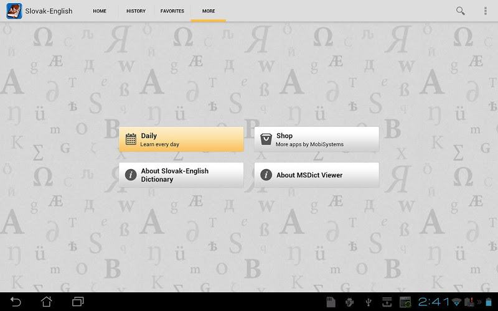Screen dimensions: 498x311
Task: Tap the Android back arrow
Action: (15, 302)
